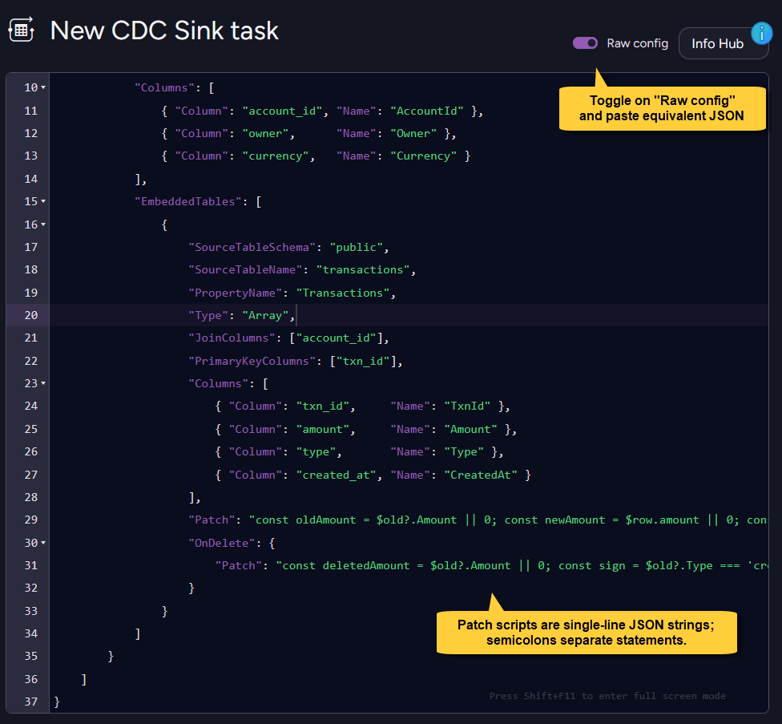The width and height of the screenshot is (782, 724).
Task: Click the "EmbeddedTables" key
Action: pos(188,201)
